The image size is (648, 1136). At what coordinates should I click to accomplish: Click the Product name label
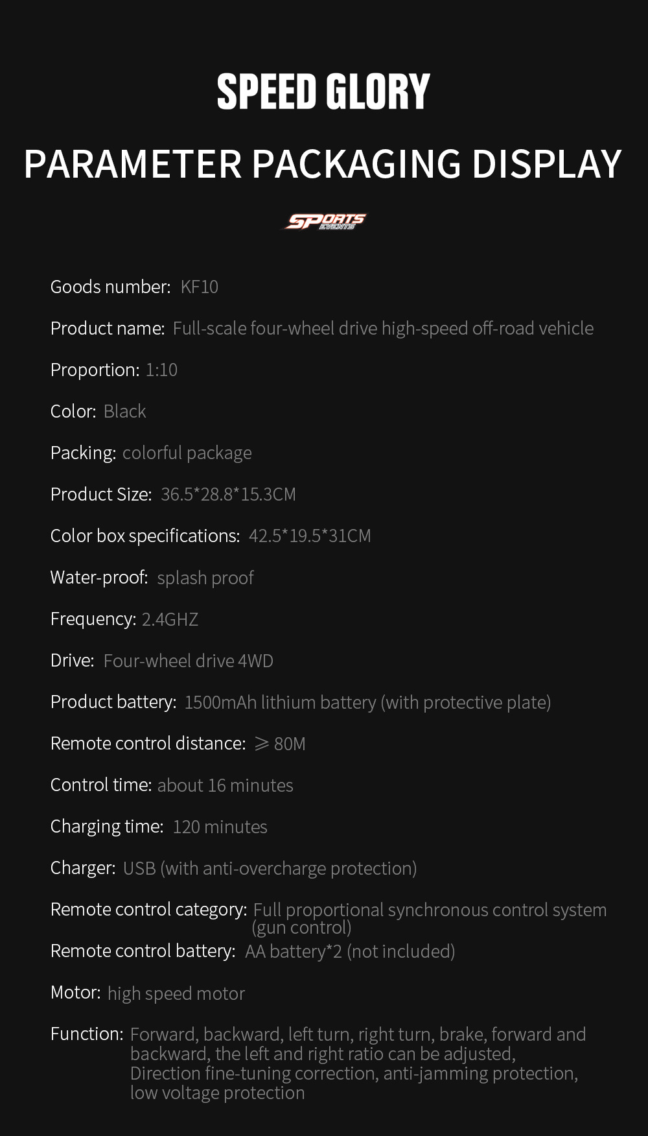[108, 329]
